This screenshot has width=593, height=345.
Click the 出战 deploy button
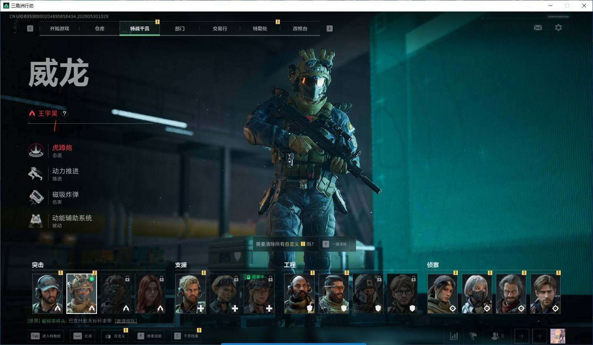point(83,336)
